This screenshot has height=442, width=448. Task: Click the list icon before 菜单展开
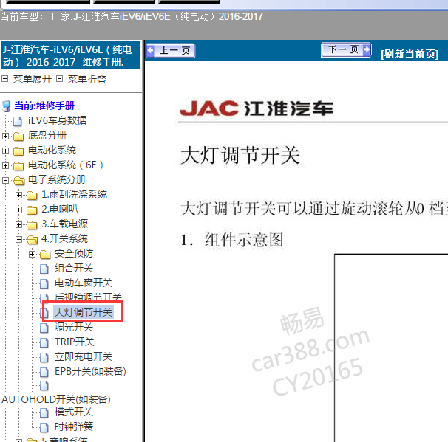(x=5, y=79)
